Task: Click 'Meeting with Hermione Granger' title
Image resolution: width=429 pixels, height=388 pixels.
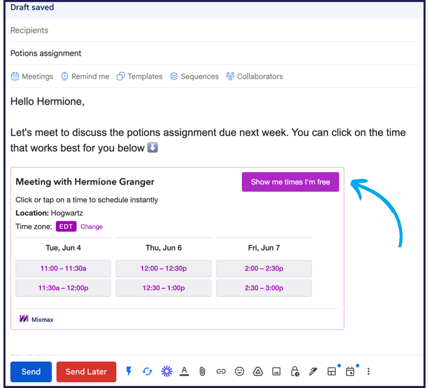Action: tap(85, 182)
